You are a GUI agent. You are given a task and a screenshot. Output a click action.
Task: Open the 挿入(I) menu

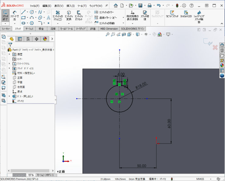(70, 6)
